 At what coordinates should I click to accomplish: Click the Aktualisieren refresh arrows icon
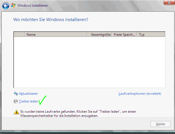[x=16, y=94]
